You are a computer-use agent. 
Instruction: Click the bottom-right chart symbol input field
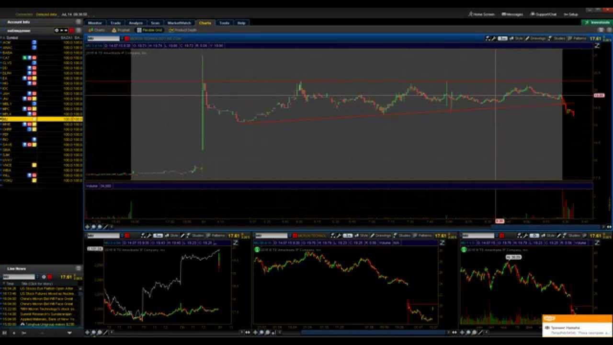[478, 236]
